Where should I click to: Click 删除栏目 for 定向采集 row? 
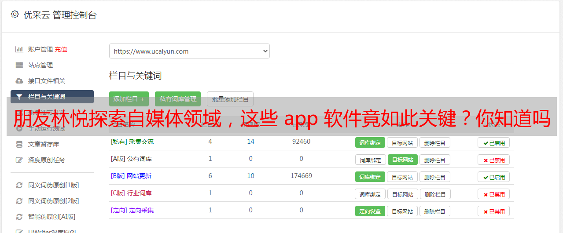434,211
